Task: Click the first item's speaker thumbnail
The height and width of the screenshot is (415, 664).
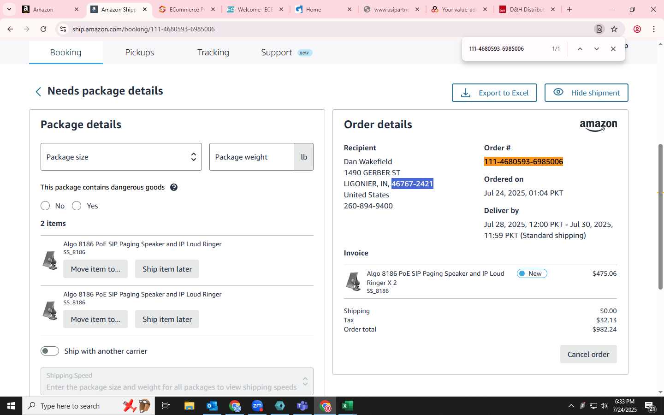Action: [50, 261]
